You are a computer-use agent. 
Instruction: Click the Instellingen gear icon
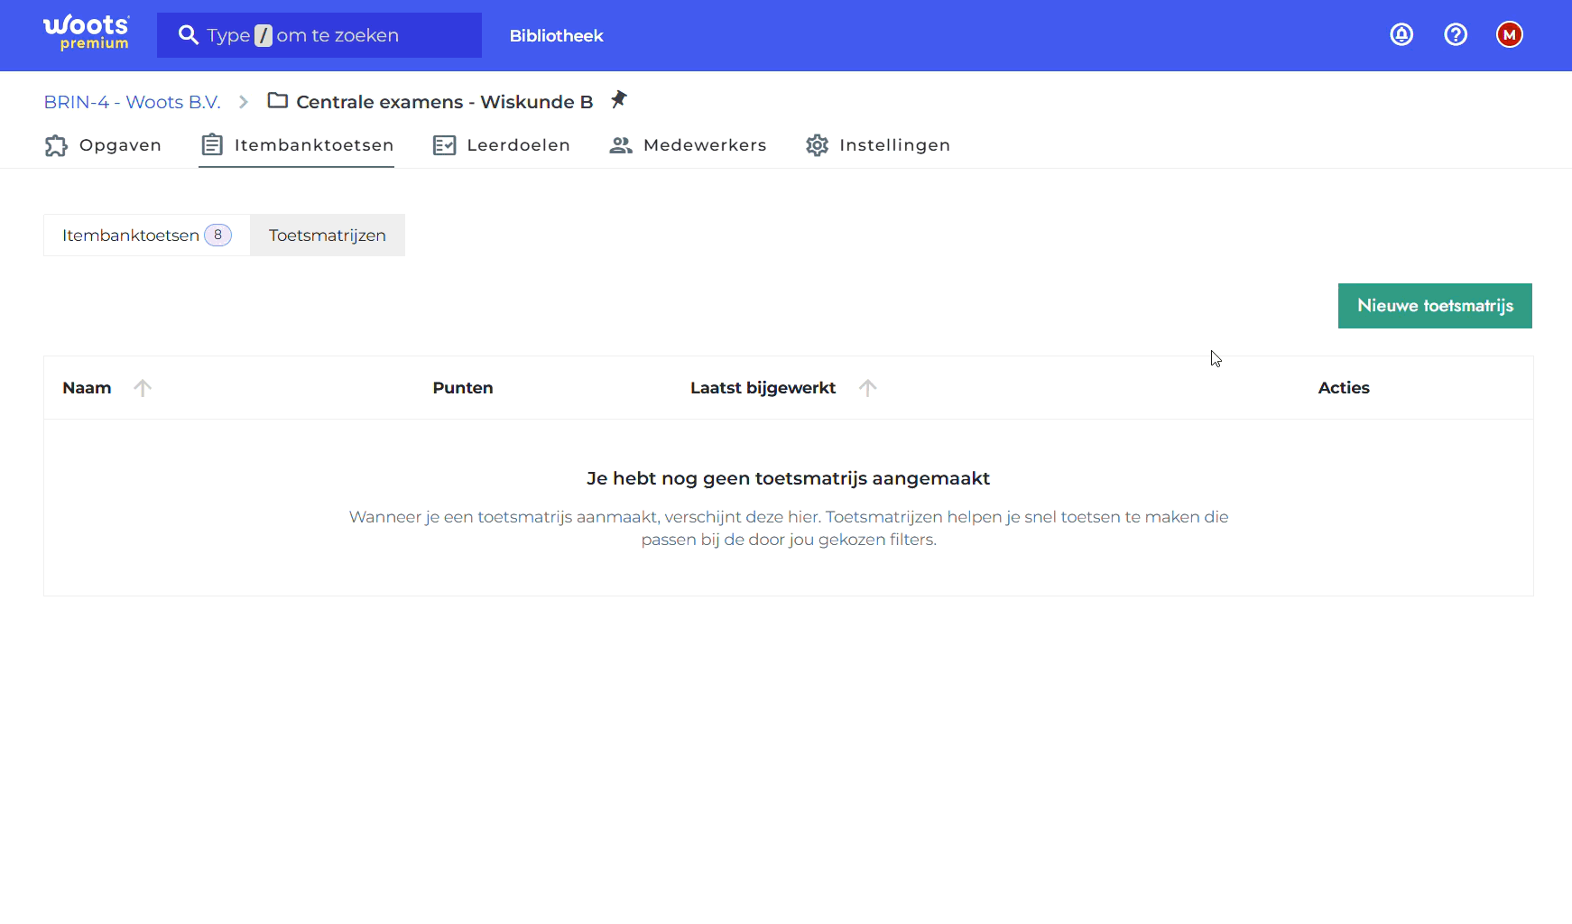click(x=817, y=145)
